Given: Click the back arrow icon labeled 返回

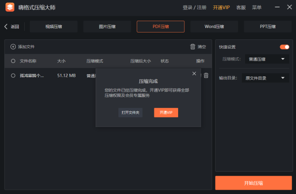Looking at the screenshot, I should point(6,27).
